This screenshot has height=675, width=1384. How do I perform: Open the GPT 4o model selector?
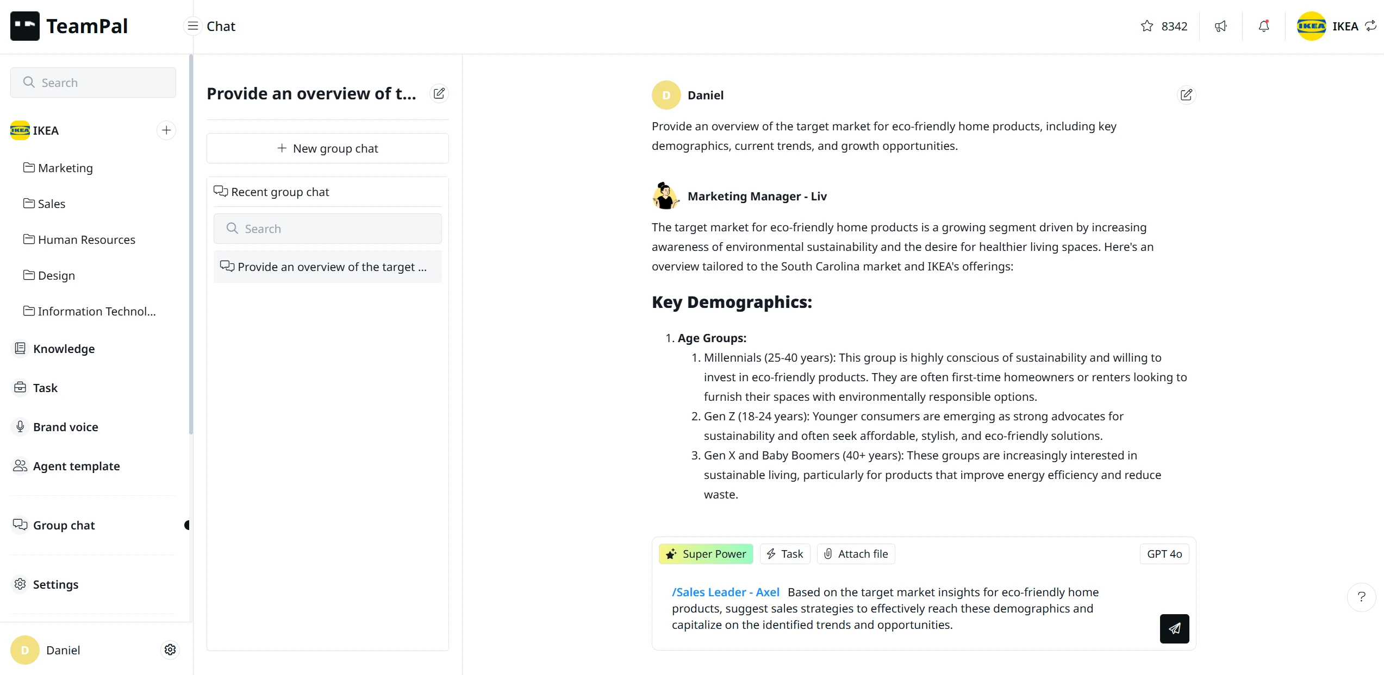[1164, 554]
